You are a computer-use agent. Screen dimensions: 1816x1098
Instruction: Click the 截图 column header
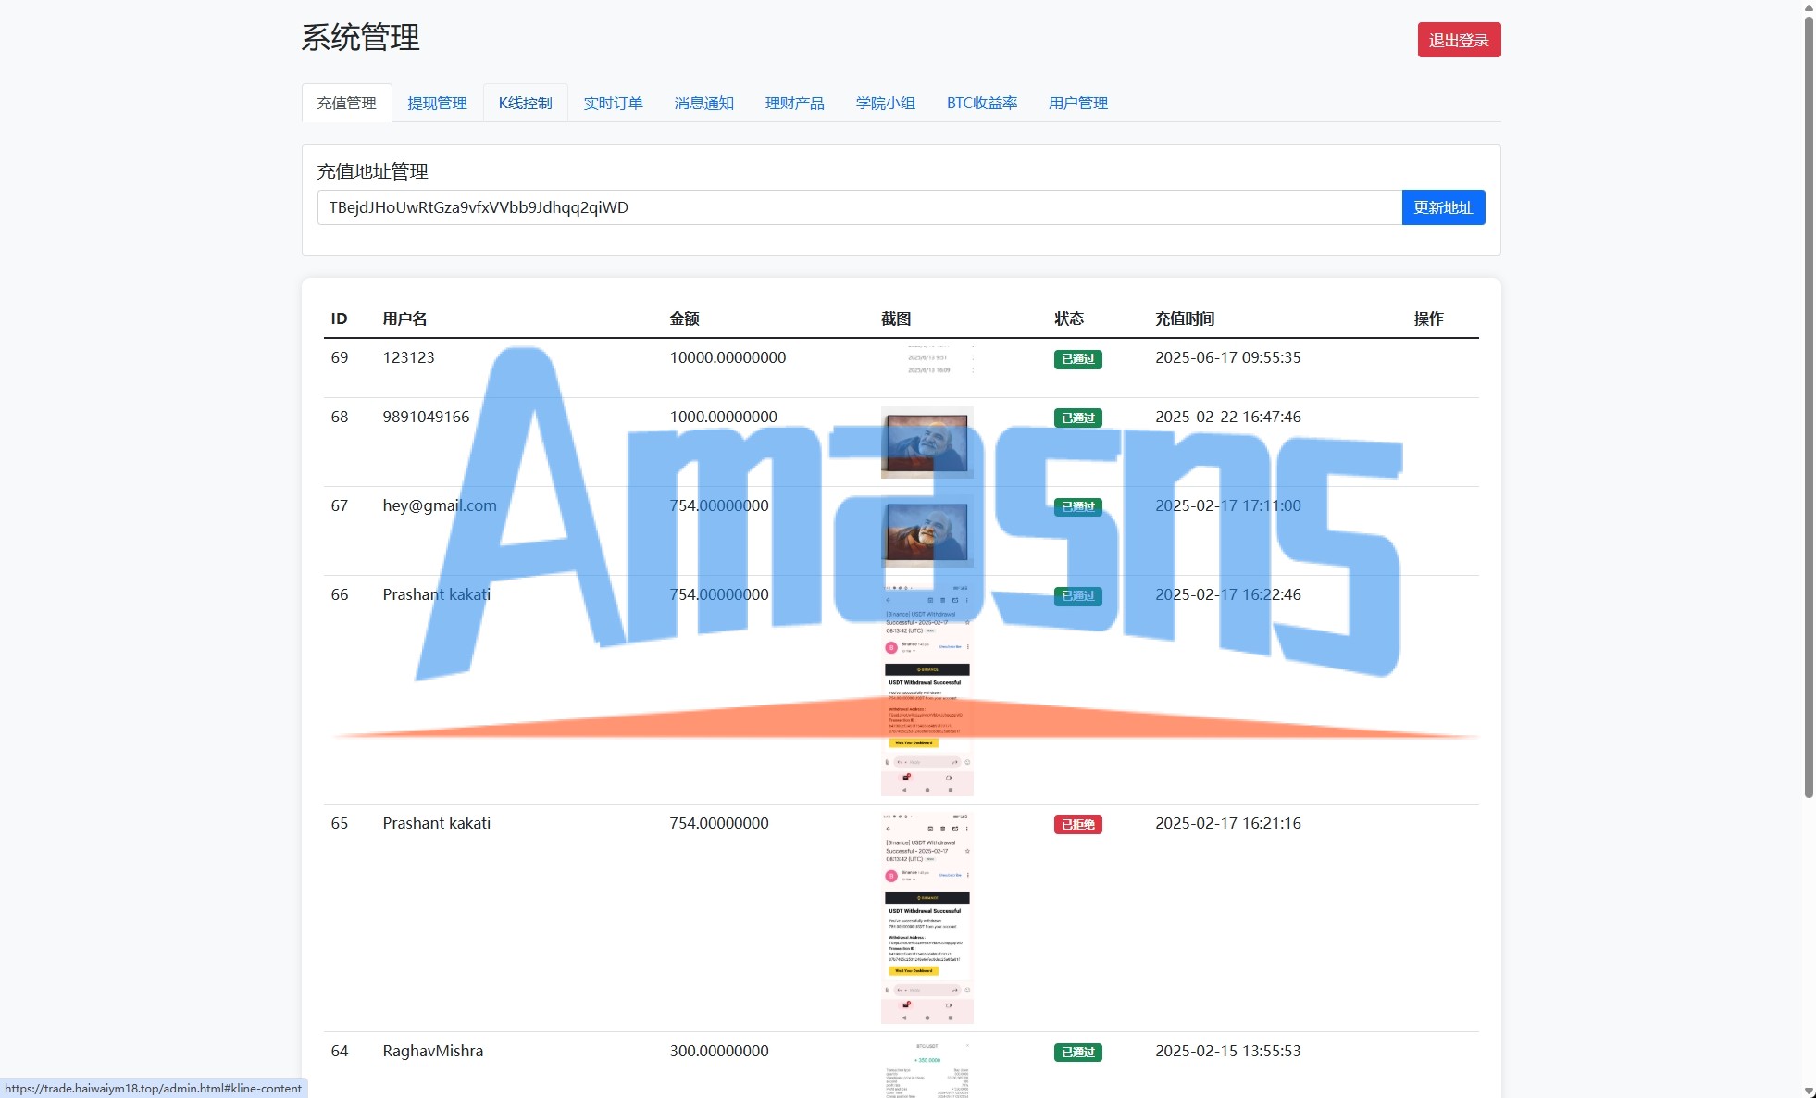click(x=896, y=318)
